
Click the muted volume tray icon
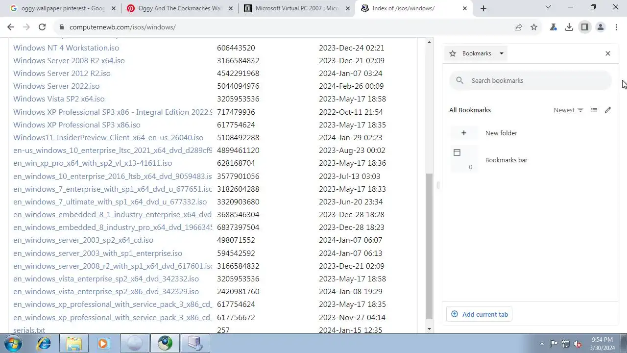(x=578, y=344)
